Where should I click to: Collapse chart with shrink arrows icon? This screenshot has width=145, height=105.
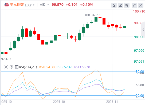(x=134, y=5)
